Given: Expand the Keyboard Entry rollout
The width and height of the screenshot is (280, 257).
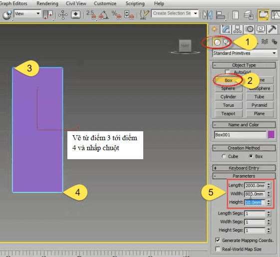Looking at the screenshot, I should pyautogui.click(x=244, y=168).
